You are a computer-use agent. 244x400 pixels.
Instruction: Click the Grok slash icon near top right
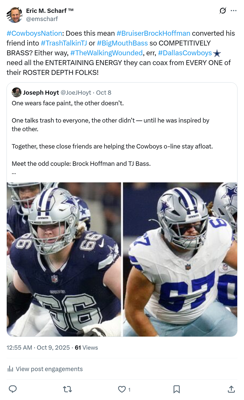(223, 11)
